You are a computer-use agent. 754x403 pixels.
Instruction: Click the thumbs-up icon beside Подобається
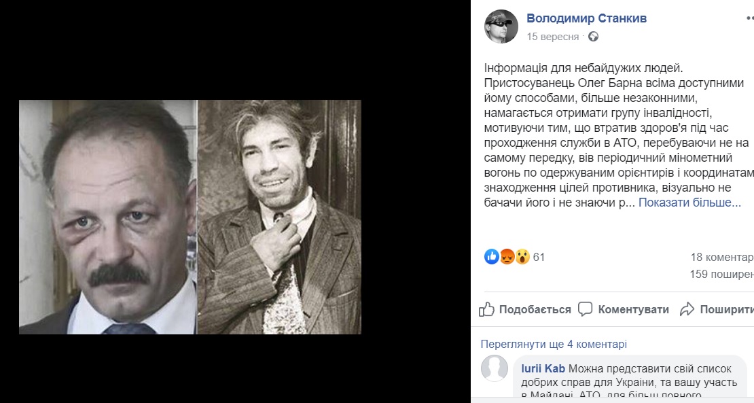[486, 309]
